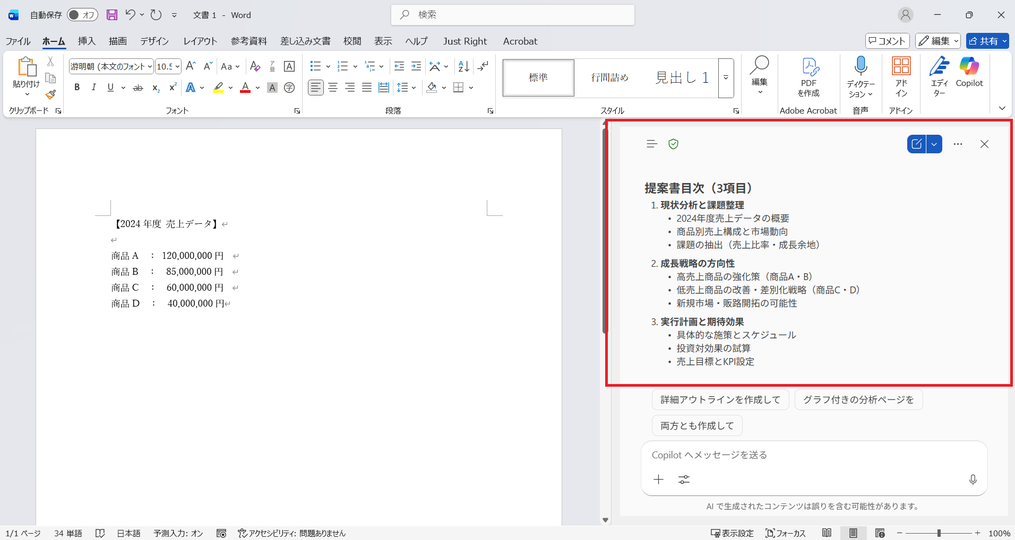Screen dimensions: 1015x540
Task: Click the zoom slider in status bar
Action: click(x=939, y=533)
